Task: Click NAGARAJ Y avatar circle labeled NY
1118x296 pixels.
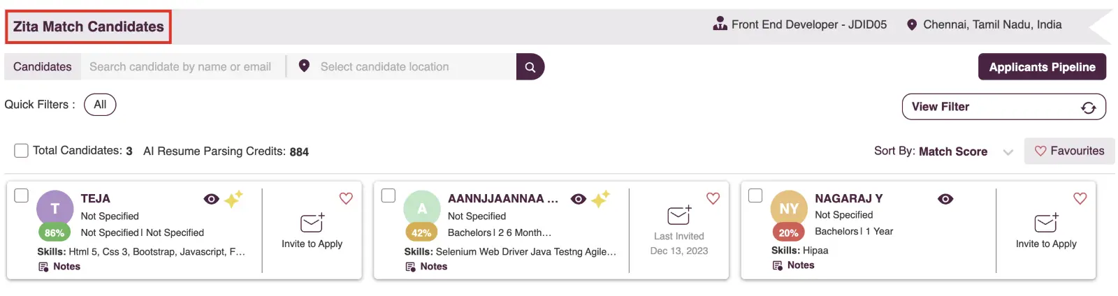Action: click(789, 208)
